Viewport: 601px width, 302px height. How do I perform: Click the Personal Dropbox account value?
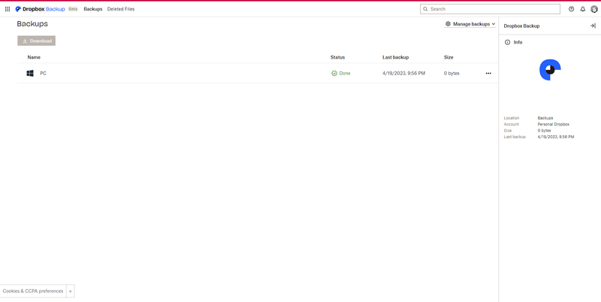pos(554,124)
